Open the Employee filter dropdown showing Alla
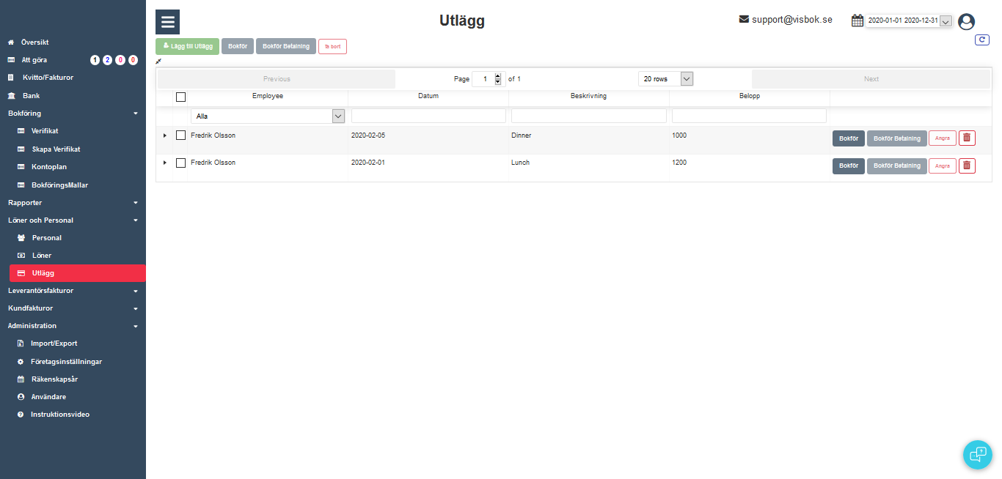The image size is (1002, 479). click(x=267, y=116)
